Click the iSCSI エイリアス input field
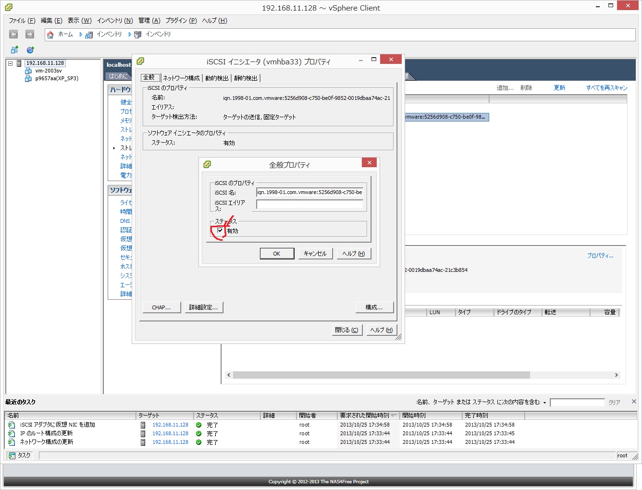The height and width of the screenshot is (490, 642). 310,205
